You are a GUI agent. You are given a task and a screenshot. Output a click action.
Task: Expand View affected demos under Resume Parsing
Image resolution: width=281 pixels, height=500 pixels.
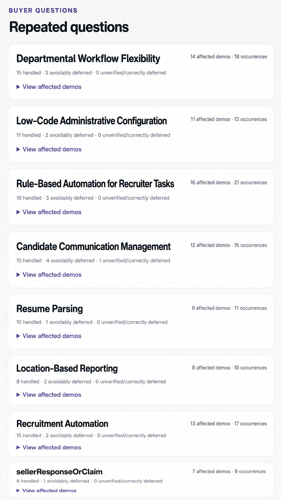click(x=49, y=336)
